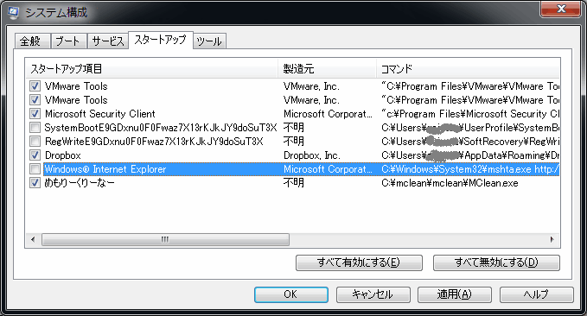The image size is (587, 316).
Task: Open the ツール tab
Action: [209, 41]
